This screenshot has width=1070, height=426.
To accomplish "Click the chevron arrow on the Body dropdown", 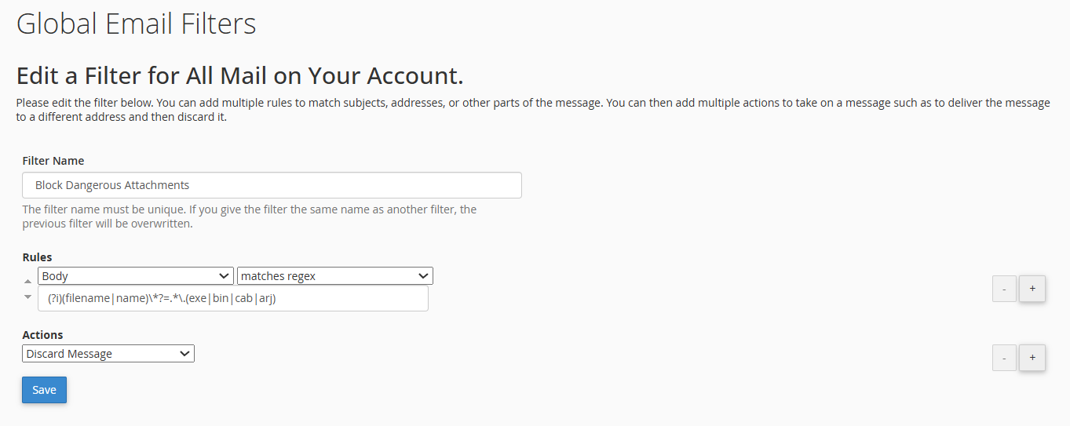I will coord(222,276).
